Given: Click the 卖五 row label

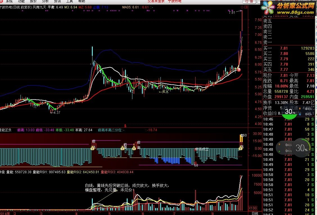Looking at the screenshot, I should coord(268,21).
